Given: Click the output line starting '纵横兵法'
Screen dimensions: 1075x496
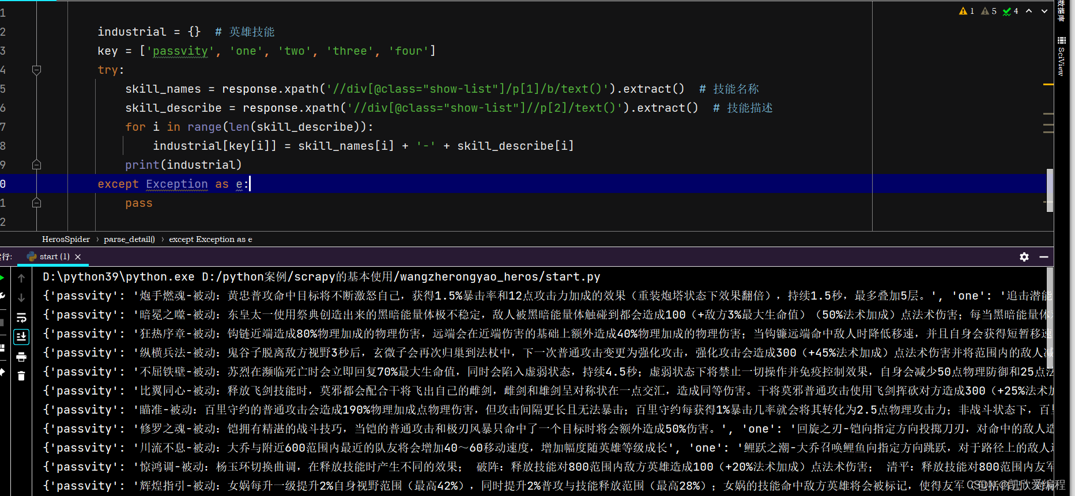Looking at the screenshot, I should pyautogui.click(x=548, y=353).
